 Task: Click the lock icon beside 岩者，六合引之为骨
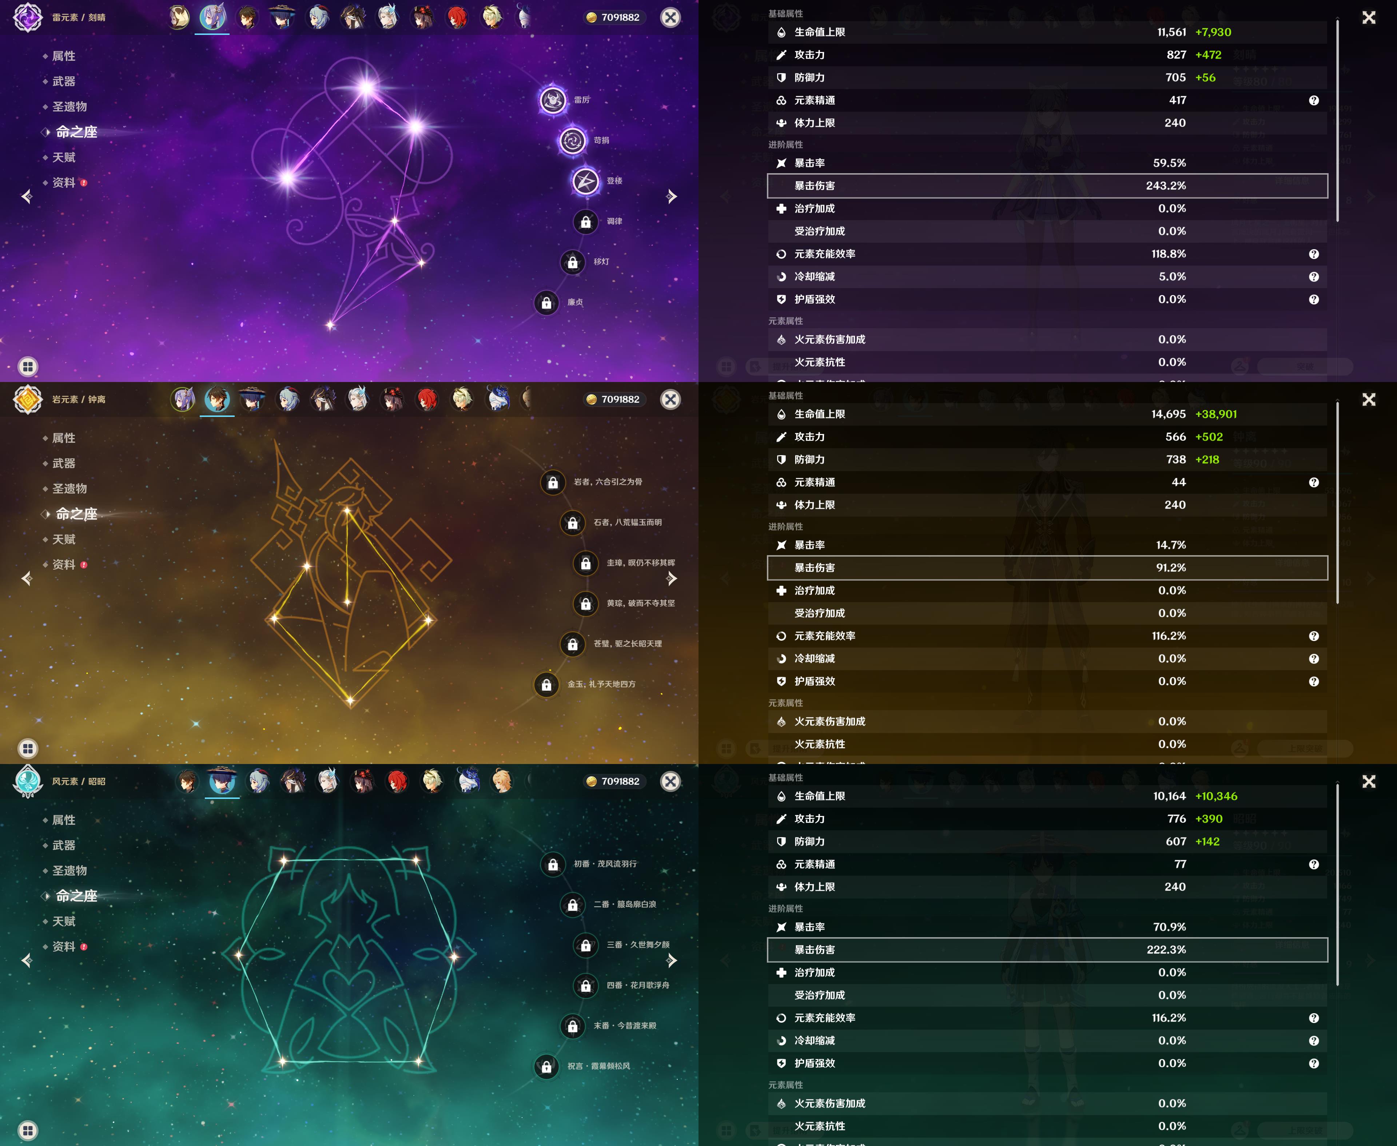pyautogui.click(x=553, y=482)
